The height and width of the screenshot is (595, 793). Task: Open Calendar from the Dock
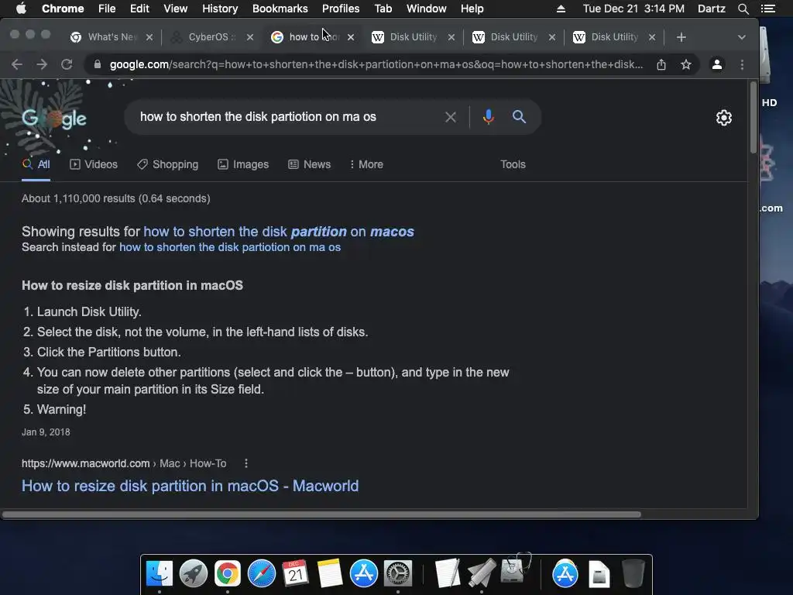point(295,574)
